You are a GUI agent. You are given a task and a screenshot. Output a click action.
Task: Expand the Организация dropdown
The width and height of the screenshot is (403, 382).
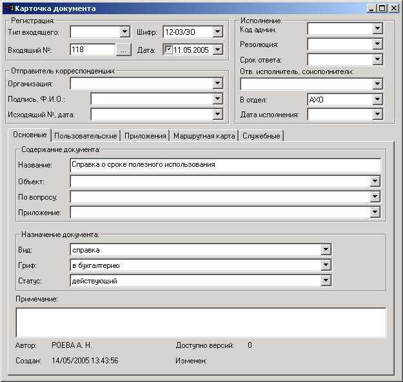217,83
